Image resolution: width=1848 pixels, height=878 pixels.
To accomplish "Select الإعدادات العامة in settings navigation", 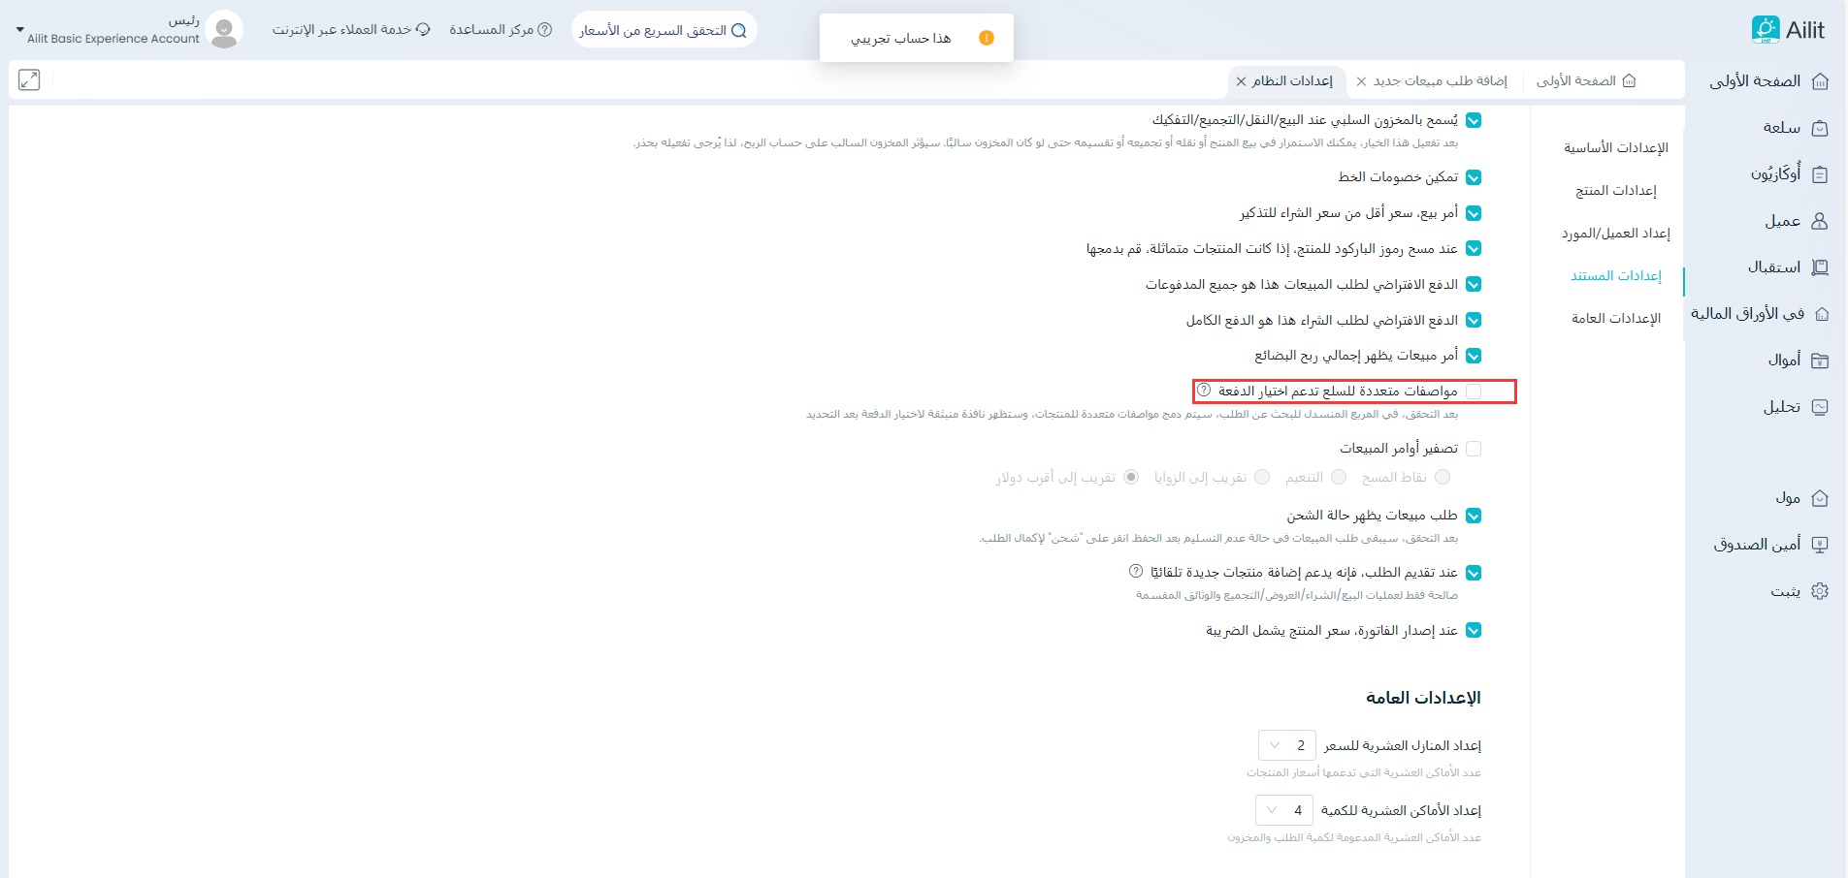I will (1615, 318).
